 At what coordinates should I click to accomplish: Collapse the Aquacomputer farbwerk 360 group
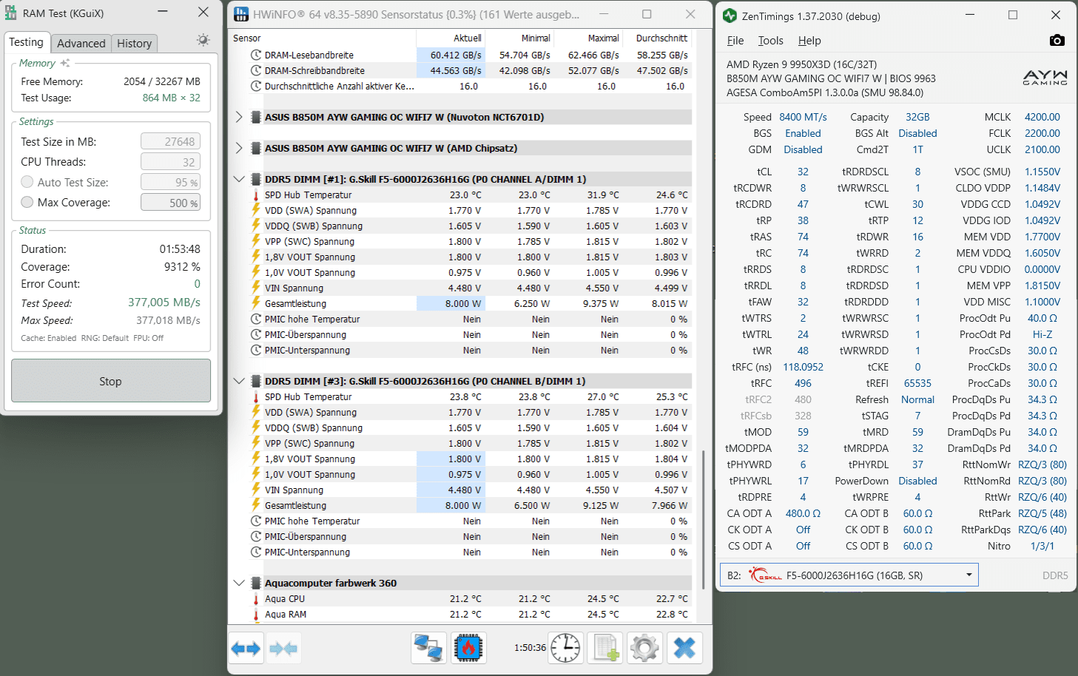click(x=238, y=583)
